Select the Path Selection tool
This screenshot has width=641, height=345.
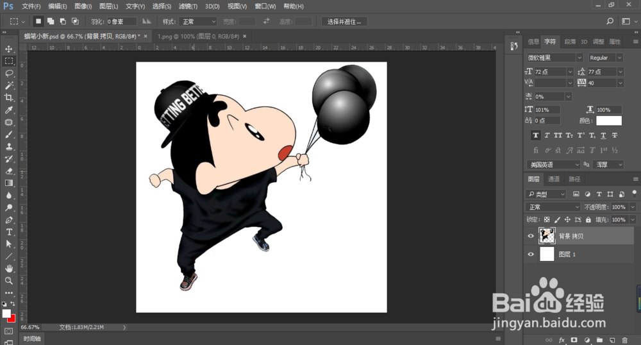click(x=8, y=244)
